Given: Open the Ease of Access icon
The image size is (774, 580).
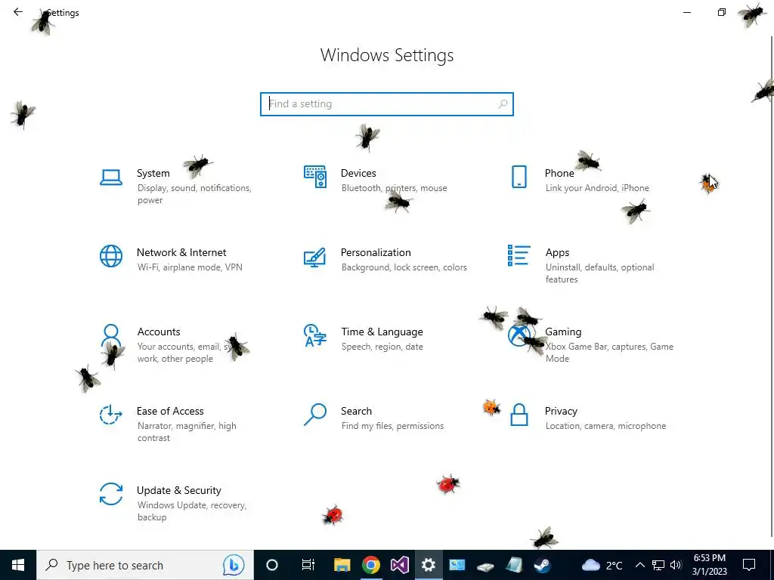Looking at the screenshot, I should [x=111, y=415].
